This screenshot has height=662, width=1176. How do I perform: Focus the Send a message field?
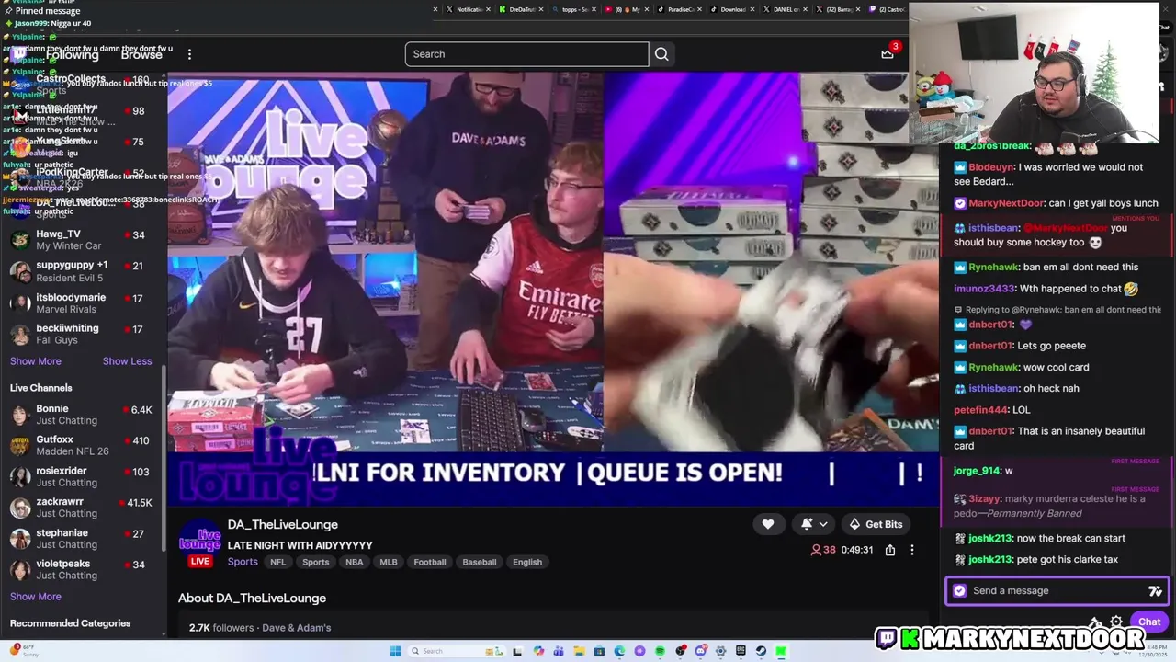[x=1057, y=591]
